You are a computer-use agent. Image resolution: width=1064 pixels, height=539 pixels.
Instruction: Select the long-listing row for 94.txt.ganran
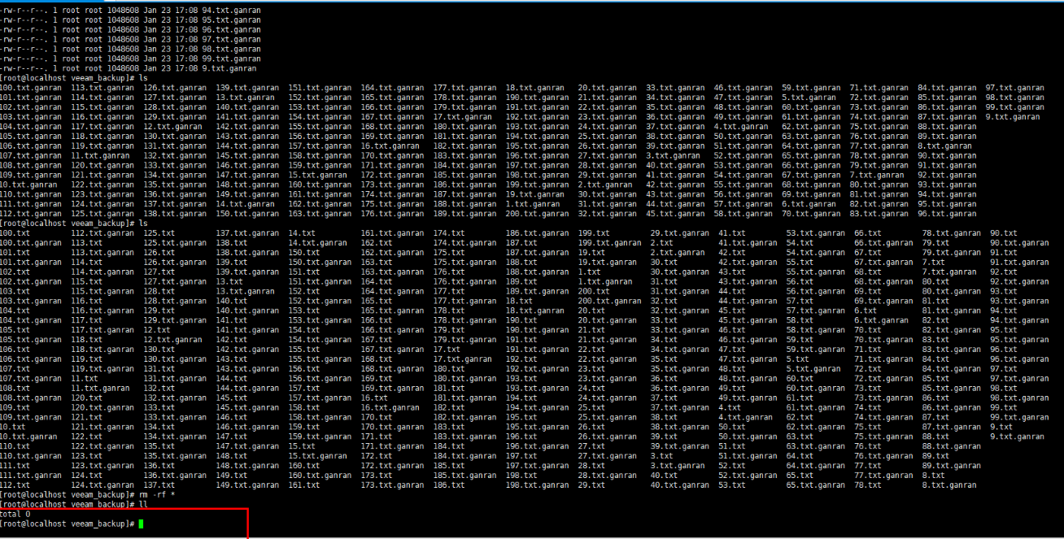click(130, 10)
